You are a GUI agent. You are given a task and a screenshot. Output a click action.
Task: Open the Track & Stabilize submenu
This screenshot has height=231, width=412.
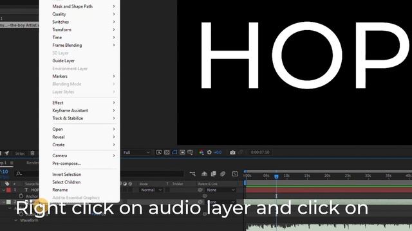coord(80,118)
